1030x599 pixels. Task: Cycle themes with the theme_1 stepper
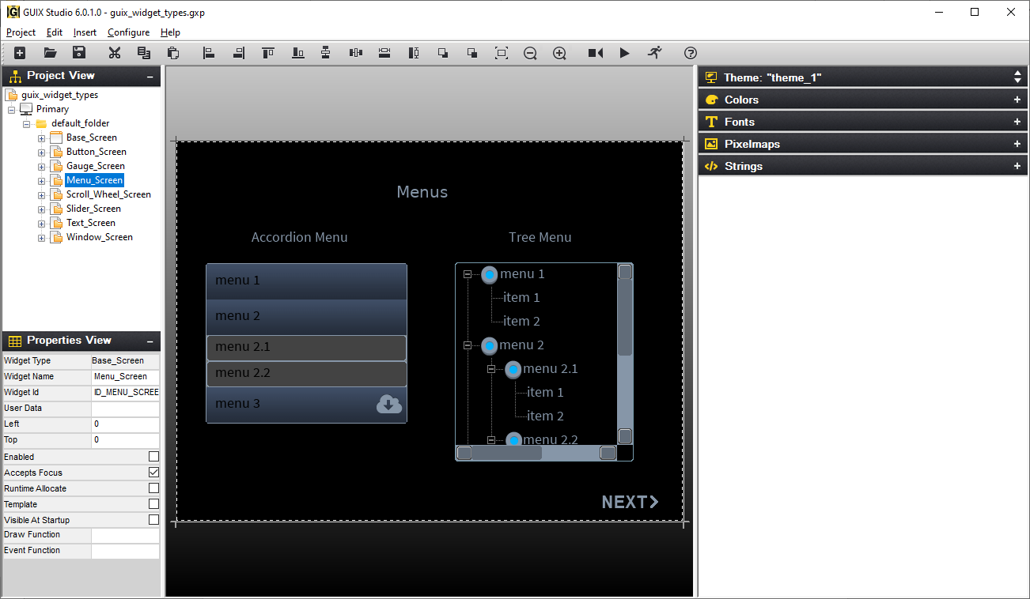click(1017, 77)
